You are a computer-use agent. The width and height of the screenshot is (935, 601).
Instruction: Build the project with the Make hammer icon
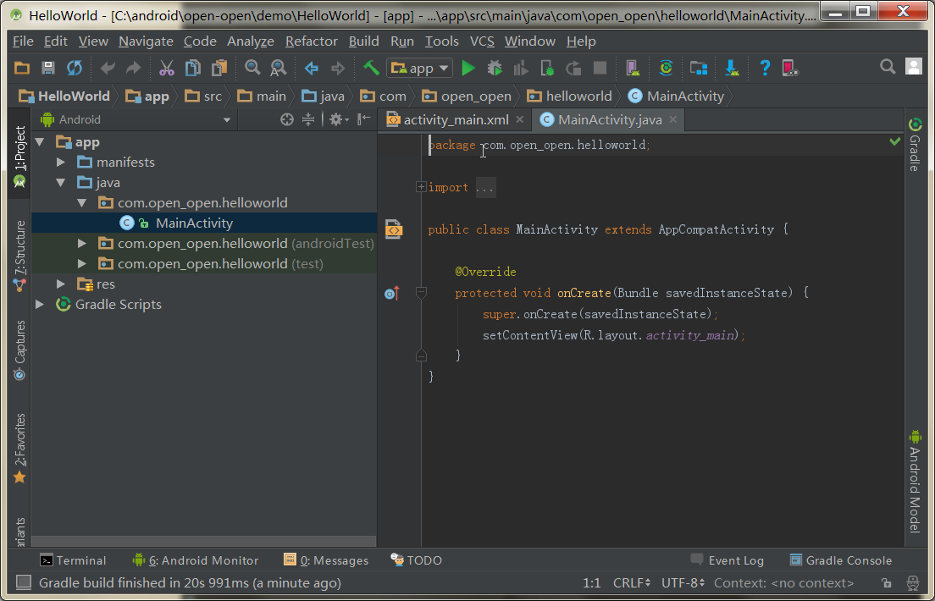(370, 68)
